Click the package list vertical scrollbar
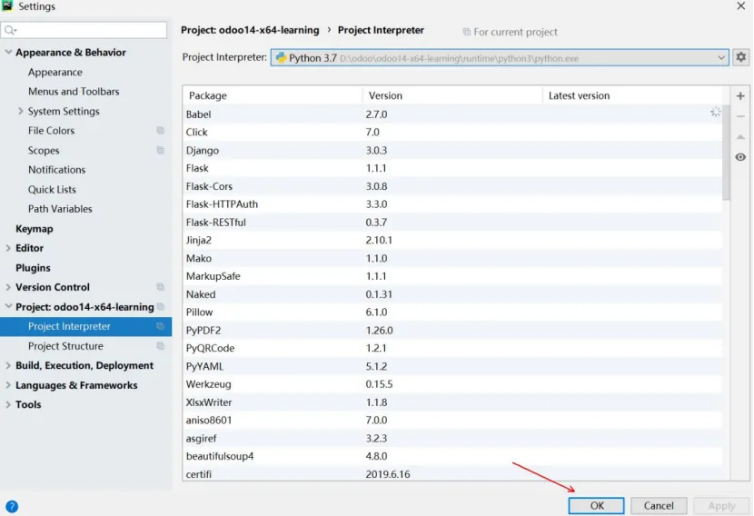This screenshot has height=516, width=754. coord(726,153)
